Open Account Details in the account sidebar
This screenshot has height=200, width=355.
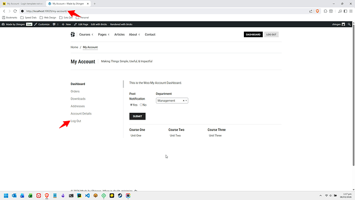[81, 113]
